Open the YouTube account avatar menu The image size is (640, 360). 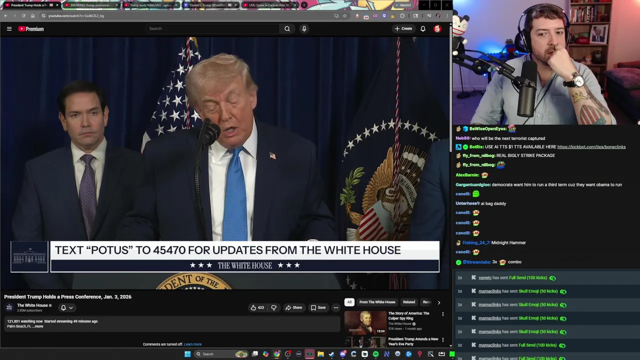tap(437, 28)
